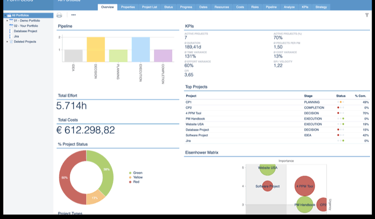
Task: Click the filter funnel icon
Action: point(367,15)
